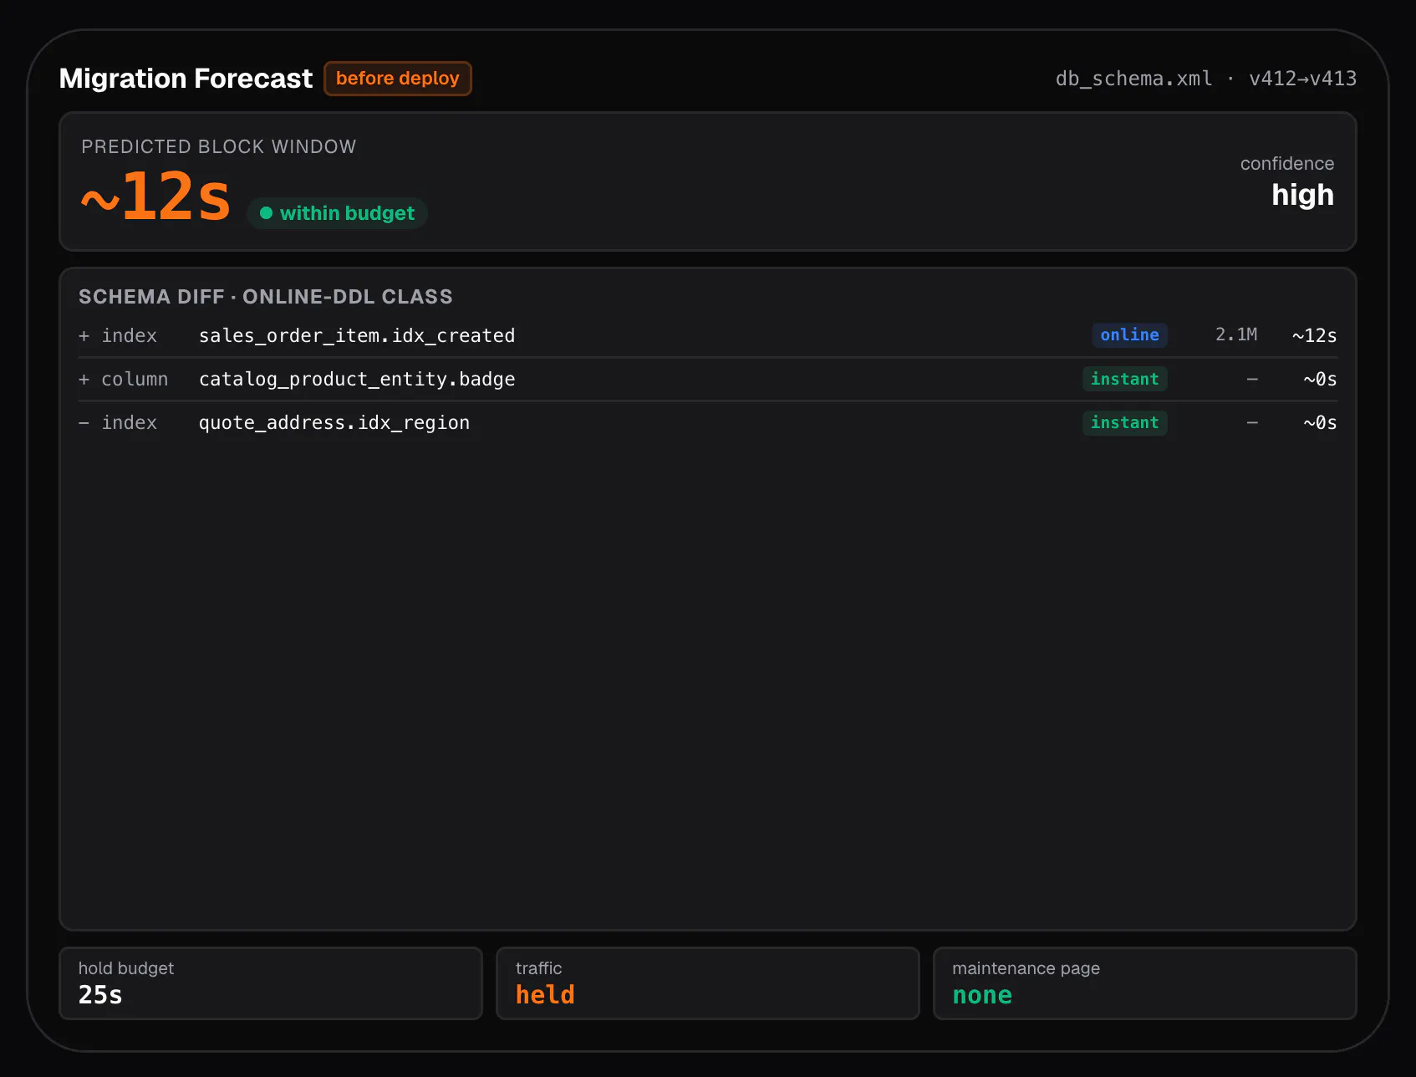1416x1077 pixels.
Task: Select the catalog_product_entity.badge row
Action: 707,379
